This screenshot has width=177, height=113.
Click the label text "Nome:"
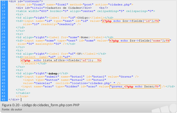click(x=85, y=37)
